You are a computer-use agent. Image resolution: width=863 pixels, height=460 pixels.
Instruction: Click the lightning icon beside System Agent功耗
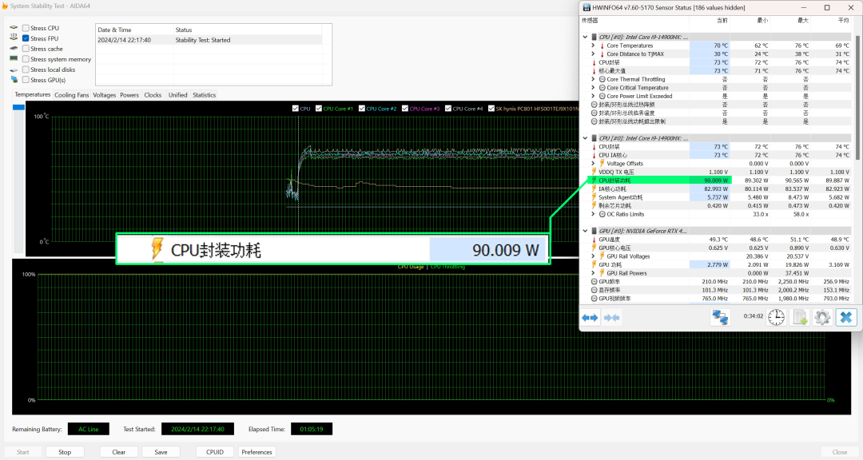coord(595,197)
